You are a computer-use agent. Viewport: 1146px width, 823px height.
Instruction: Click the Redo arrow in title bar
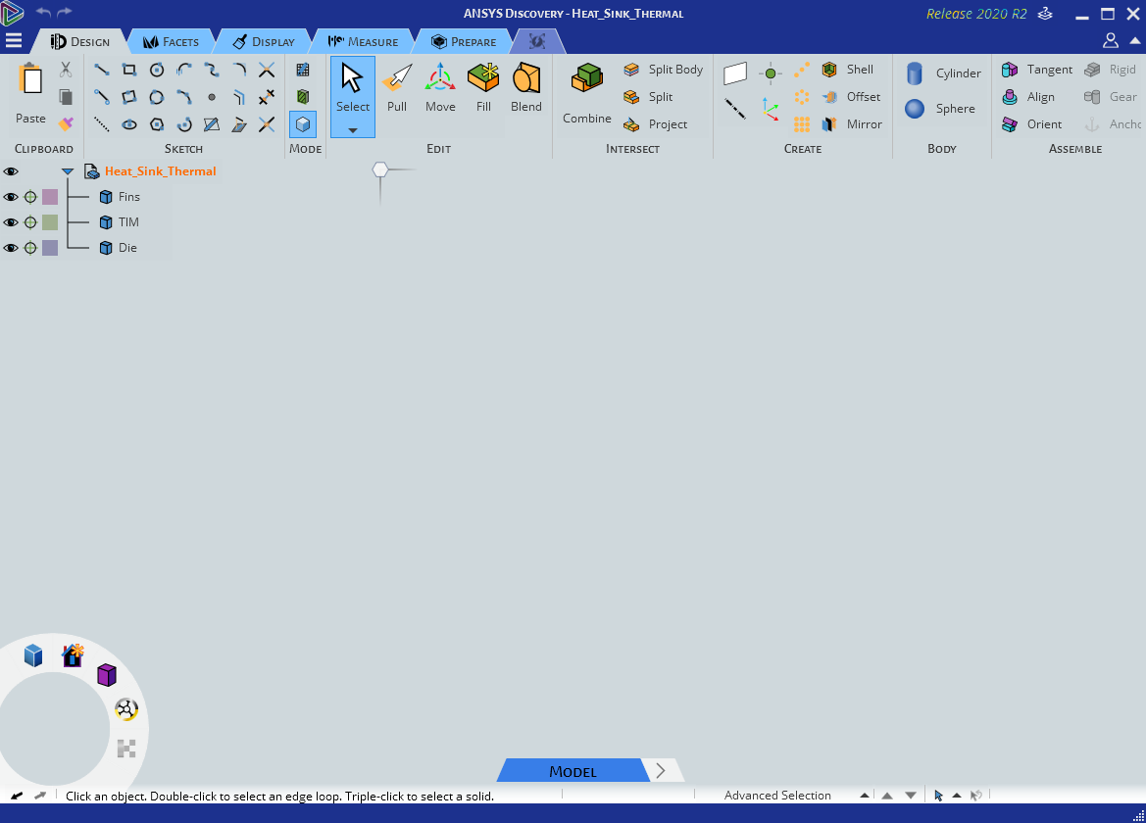(65, 13)
